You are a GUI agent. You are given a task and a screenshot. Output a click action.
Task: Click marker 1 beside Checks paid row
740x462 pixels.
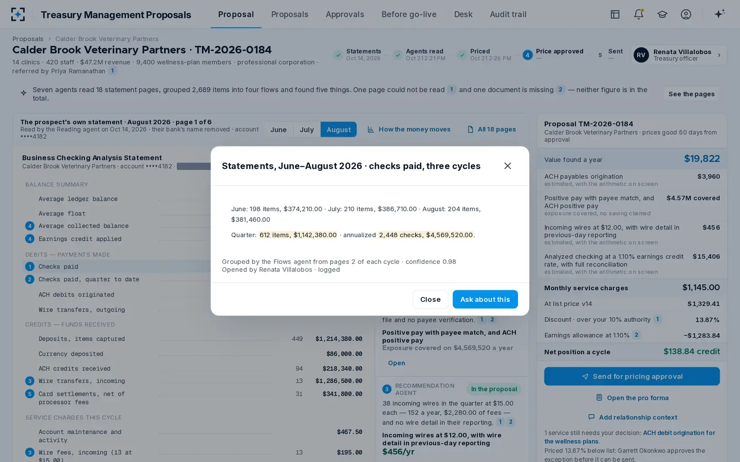coord(30,266)
